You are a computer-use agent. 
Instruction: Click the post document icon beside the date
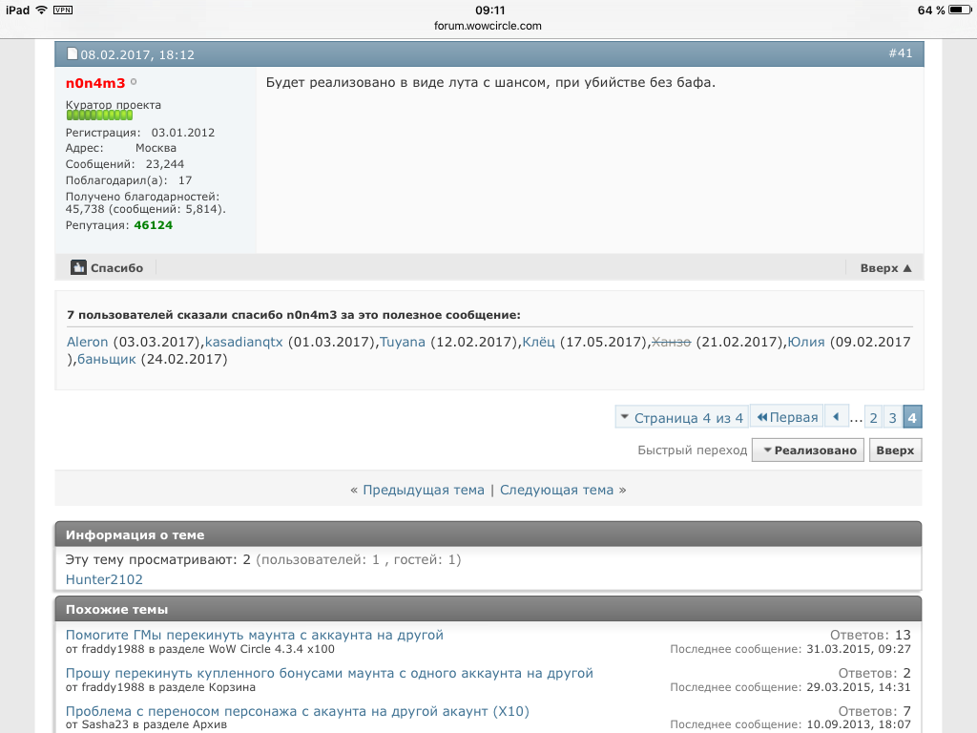72,54
